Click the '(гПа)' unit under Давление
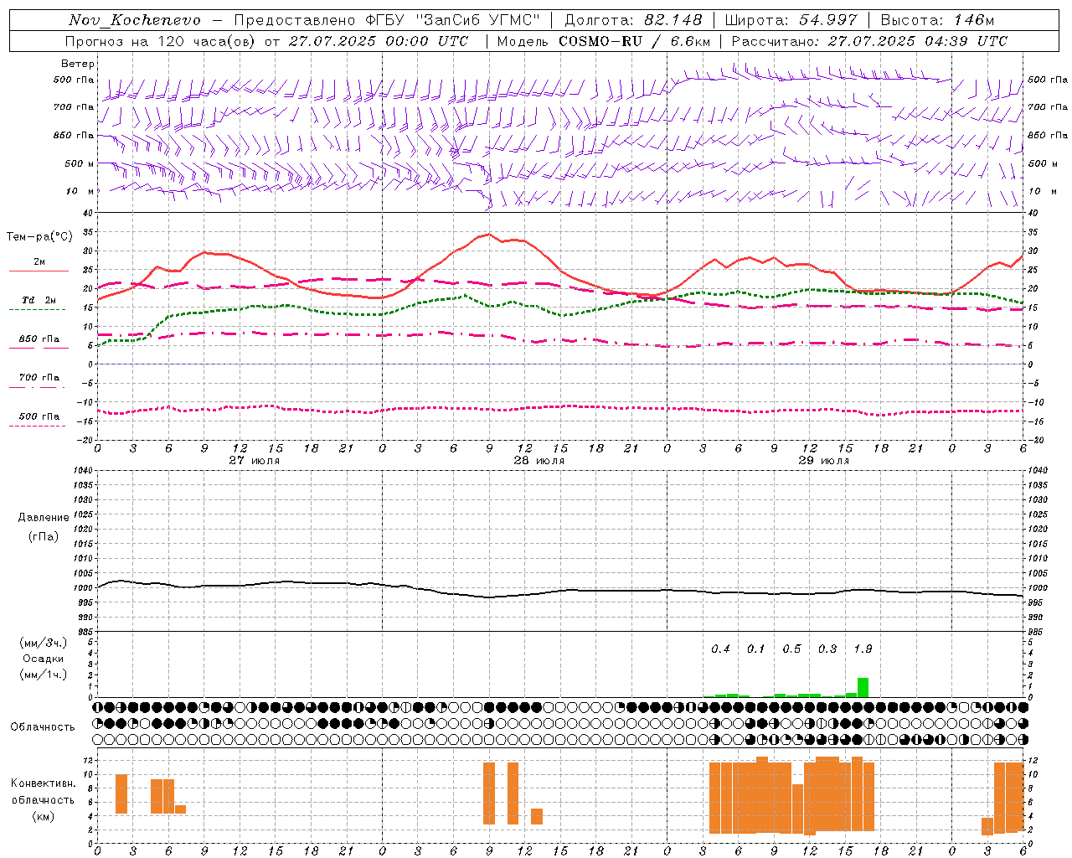This screenshot has height=858, width=1072. pos(44,537)
